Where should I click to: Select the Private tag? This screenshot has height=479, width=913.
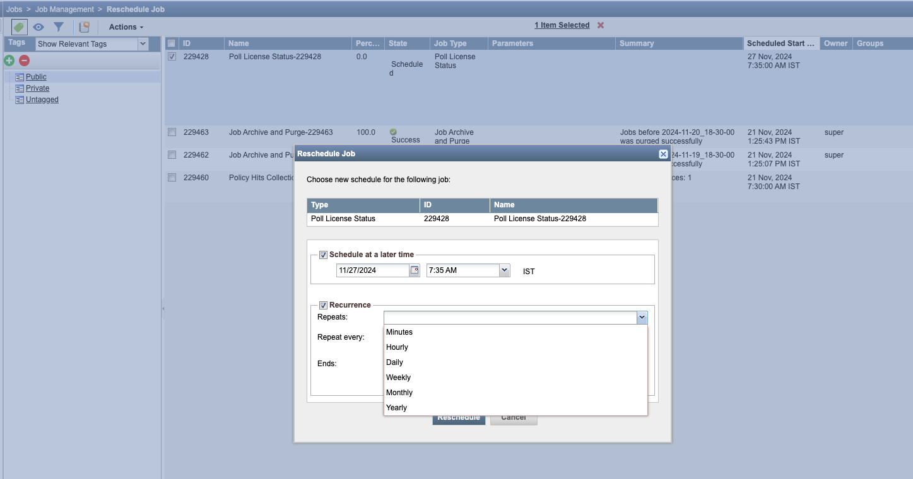click(37, 88)
